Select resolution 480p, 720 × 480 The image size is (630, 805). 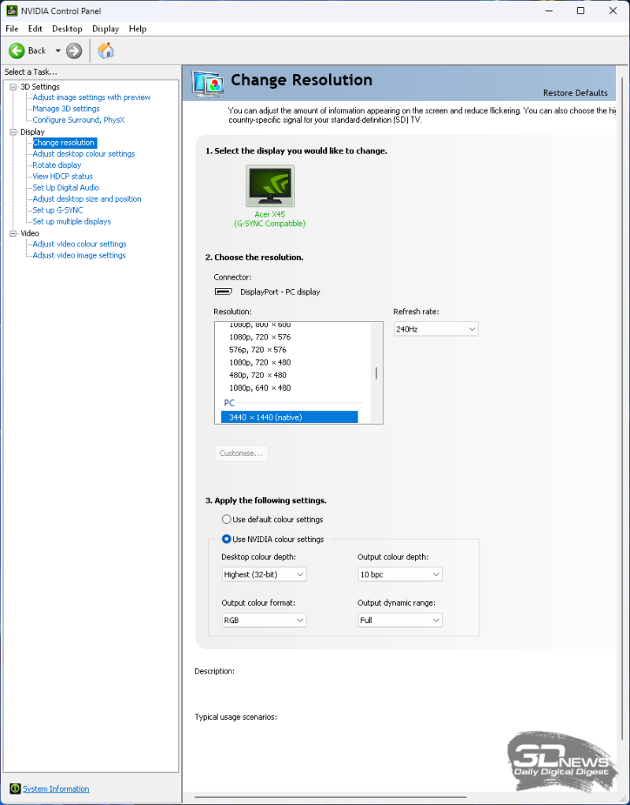point(258,375)
